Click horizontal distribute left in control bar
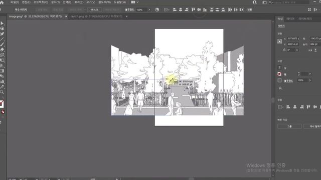The height and width of the screenshot is (180, 321). [x=230, y=9]
